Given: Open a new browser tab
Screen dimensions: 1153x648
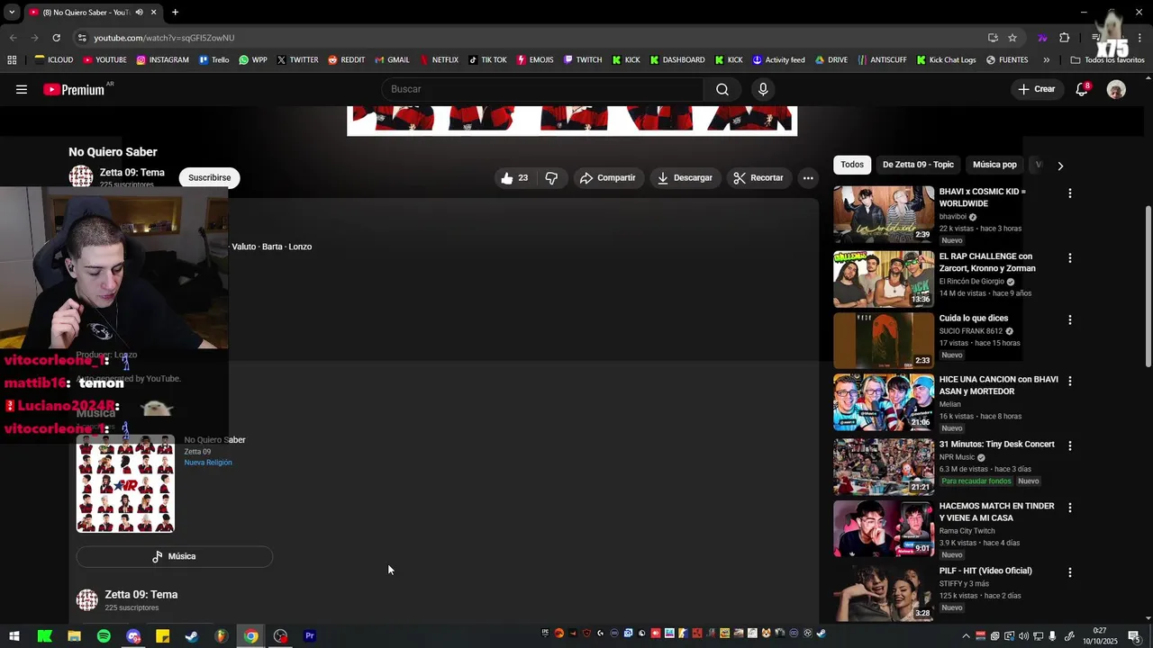Looking at the screenshot, I should pos(175,12).
